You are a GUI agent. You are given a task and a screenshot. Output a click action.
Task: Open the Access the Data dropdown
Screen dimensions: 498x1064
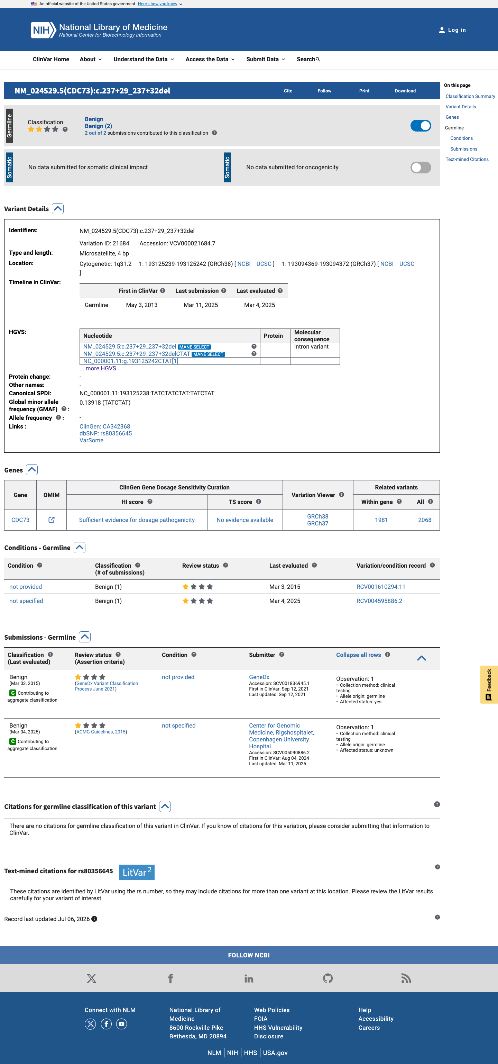tap(210, 60)
